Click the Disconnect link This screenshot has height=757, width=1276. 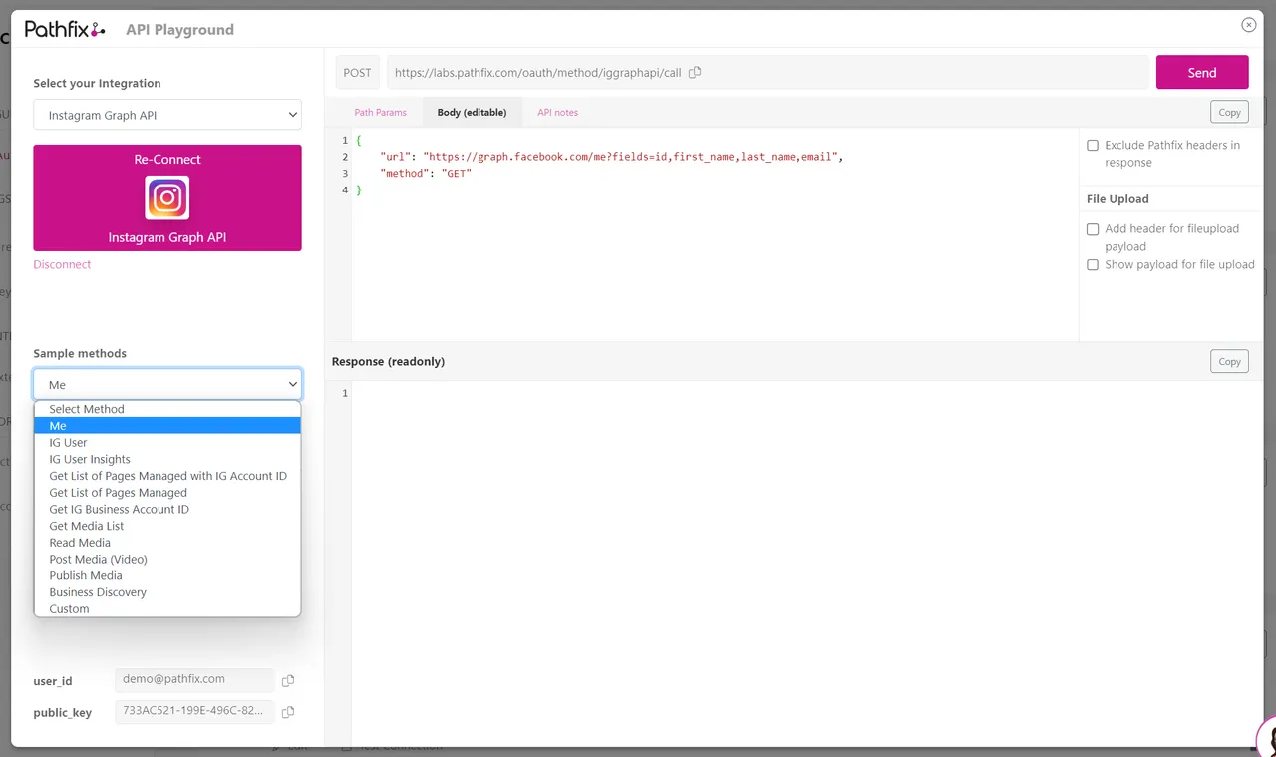pos(62,264)
